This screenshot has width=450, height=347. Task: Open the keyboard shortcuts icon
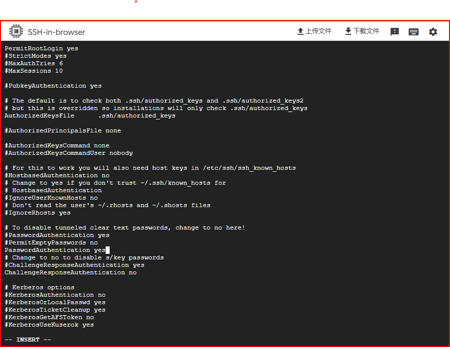pyautogui.click(x=413, y=32)
